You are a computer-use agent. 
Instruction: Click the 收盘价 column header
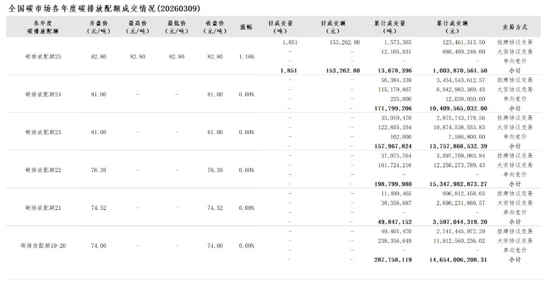pyautogui.click(x=215, y=27)
